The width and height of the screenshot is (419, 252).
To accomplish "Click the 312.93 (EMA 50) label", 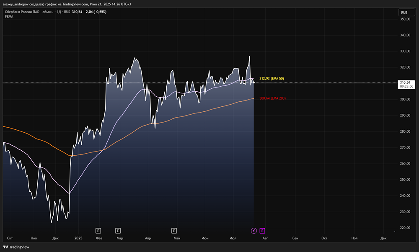I will pos(272,78).
